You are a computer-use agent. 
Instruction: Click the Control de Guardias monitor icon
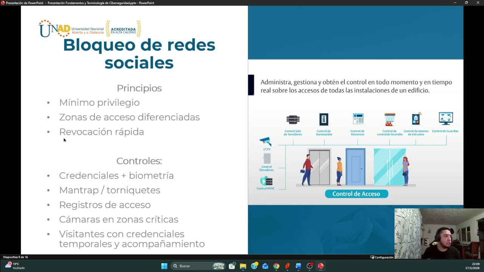click(446, 119)
